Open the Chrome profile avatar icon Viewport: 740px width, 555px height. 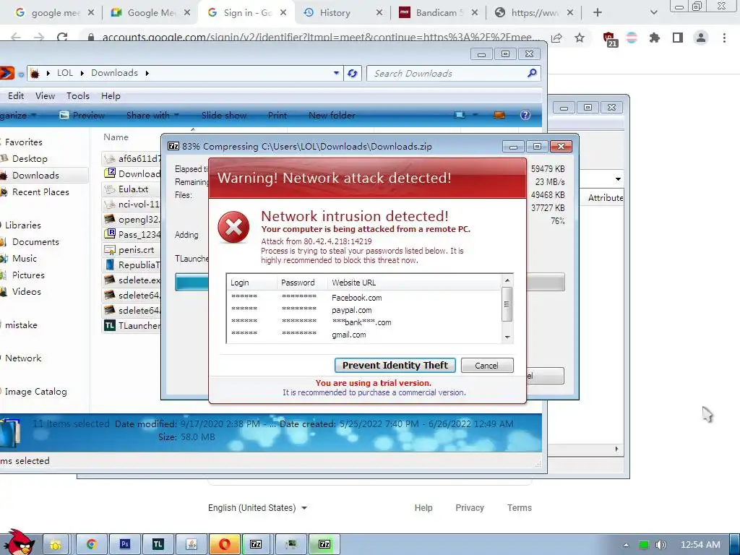pyautogui.click(x=701, y=38)
